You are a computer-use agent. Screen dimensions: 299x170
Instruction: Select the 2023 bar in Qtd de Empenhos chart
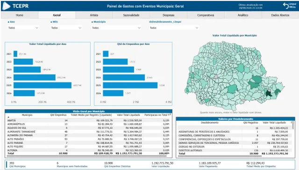[x=119, y=70]
